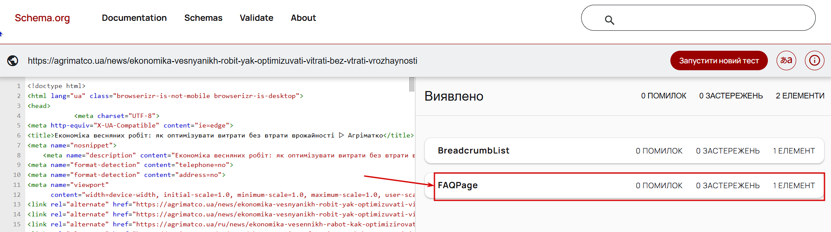Click the search magnifier icon

click(609, 20)
